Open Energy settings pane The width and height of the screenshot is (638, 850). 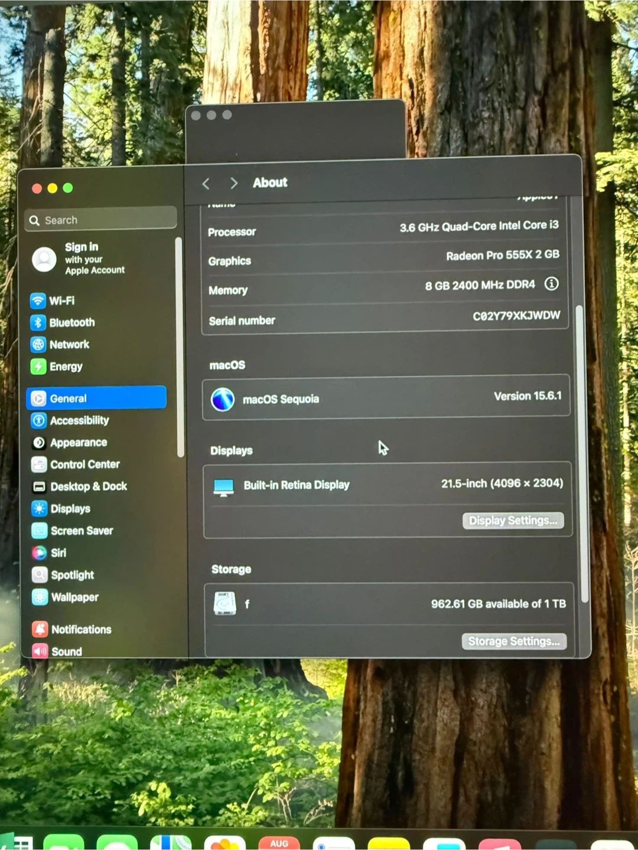point(66,367)
